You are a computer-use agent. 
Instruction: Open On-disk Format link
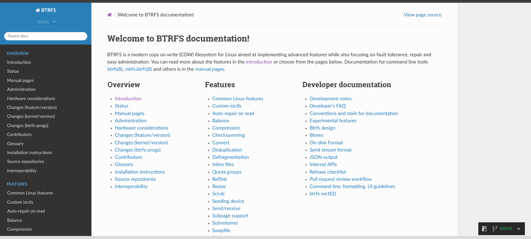pos(326,143)
